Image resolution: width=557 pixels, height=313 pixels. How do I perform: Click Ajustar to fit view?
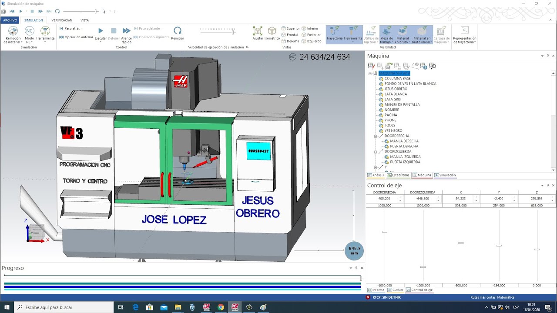pos(258,33)
